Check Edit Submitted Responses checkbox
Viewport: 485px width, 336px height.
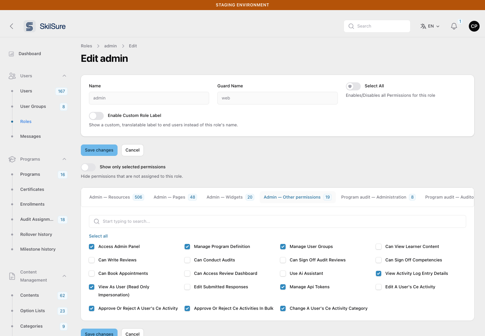click(187, 287)
